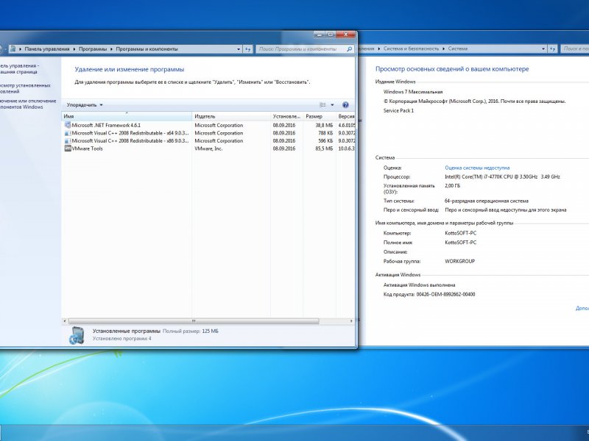
Task: Refresh the System window behind
Action: tap(553, 49)
